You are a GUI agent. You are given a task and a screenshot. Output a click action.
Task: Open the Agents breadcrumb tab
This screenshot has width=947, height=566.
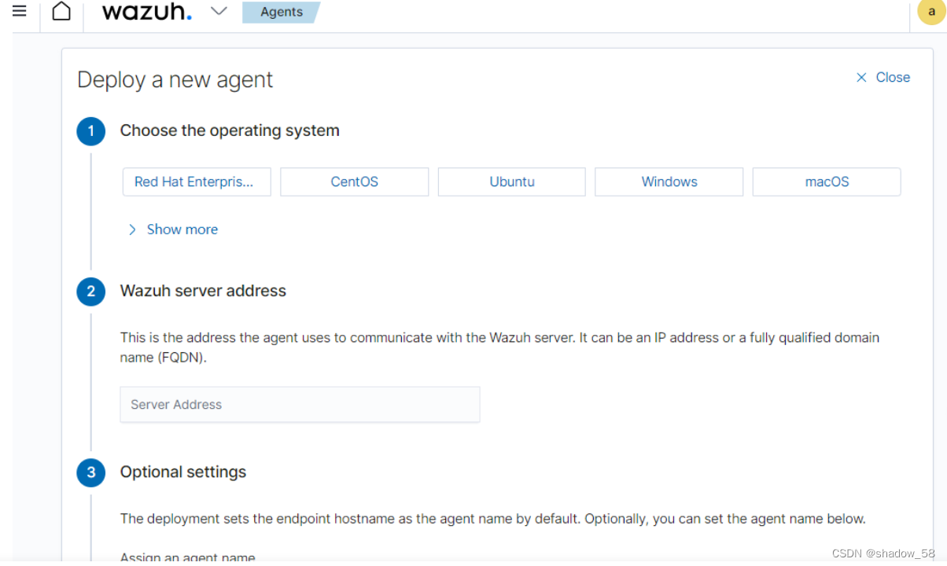tap(282, 13)
